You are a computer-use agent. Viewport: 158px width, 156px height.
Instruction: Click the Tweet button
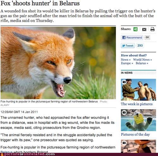(x=128, y=46)
